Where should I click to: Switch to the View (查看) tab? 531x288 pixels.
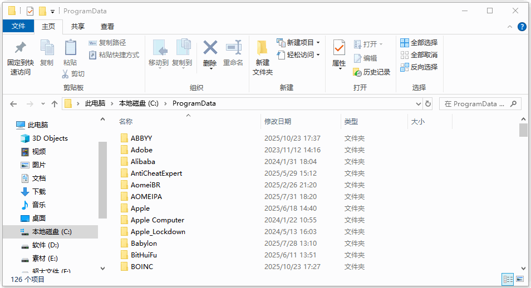107,26
